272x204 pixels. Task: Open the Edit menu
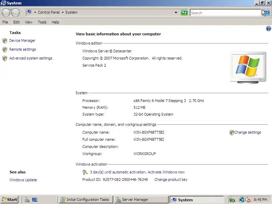pos(16,22)
